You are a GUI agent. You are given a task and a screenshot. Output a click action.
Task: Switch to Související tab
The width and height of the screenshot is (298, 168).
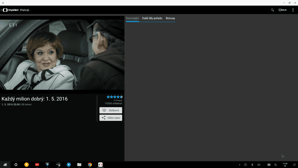[133, 18]
